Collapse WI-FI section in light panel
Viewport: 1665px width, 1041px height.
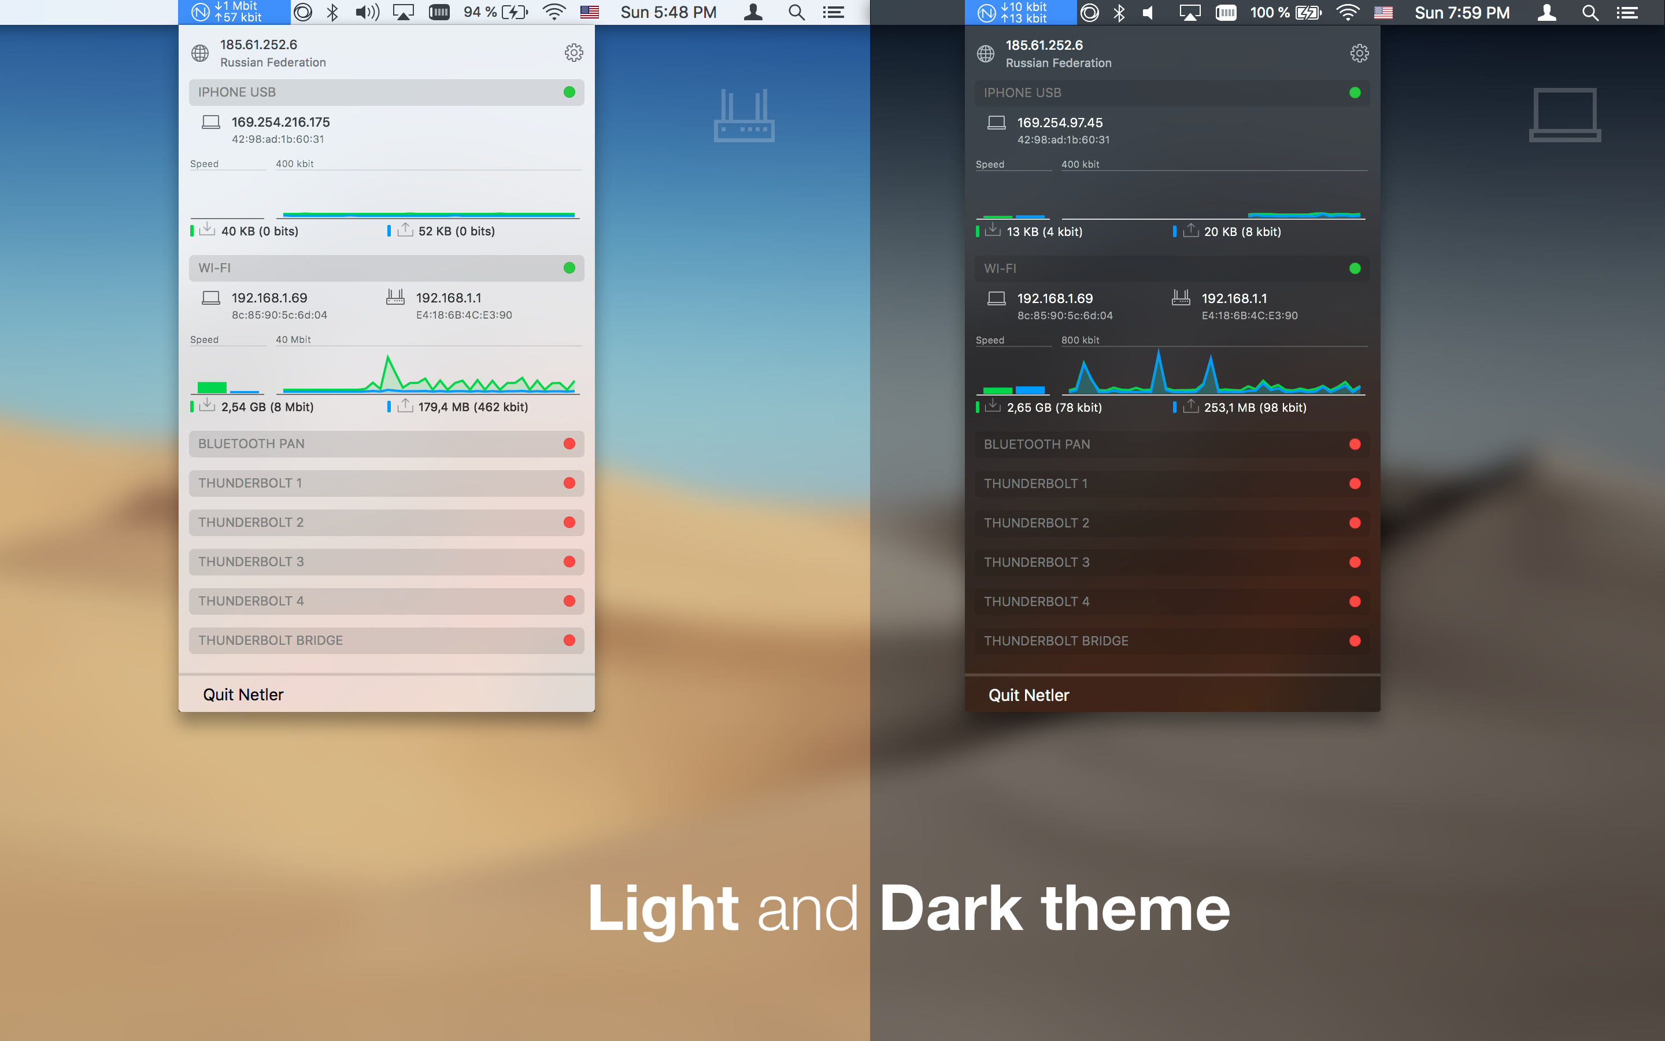(x=387, y=268)
